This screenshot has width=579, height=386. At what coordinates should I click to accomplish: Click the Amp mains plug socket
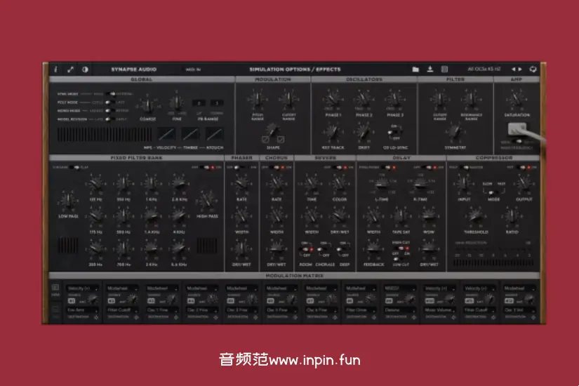pyautogui.click(x=517, y=129)
